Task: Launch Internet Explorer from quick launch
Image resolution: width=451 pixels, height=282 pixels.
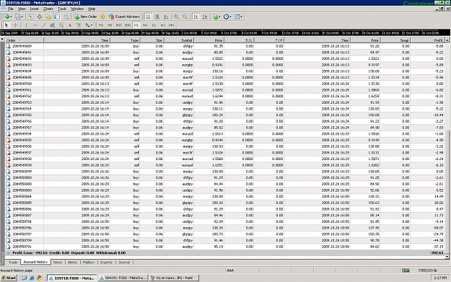Action: [x=32, y=278]
